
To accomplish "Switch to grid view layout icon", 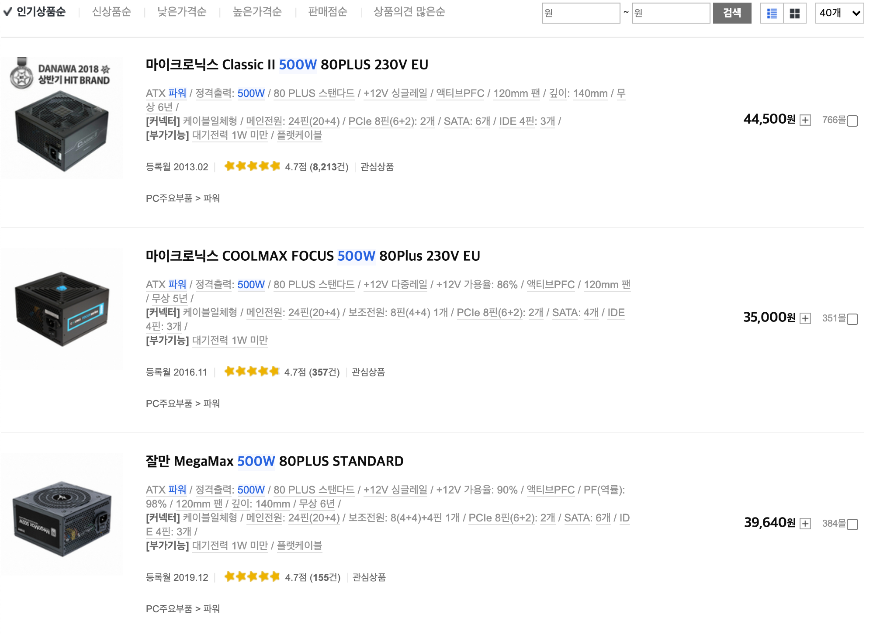I will (x=794, y=13).
